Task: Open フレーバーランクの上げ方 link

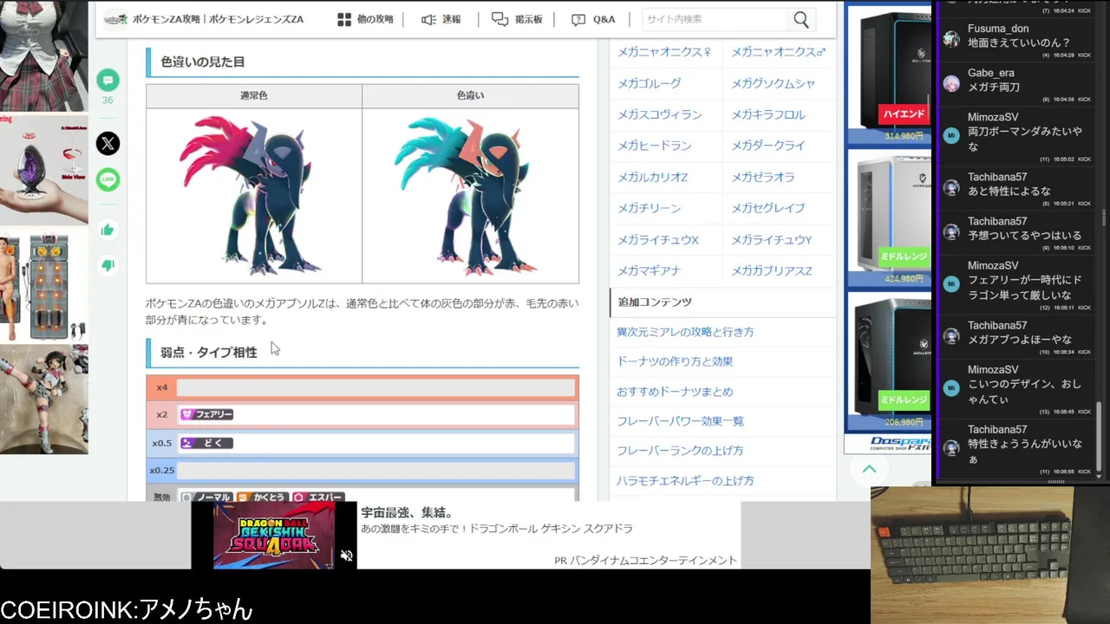Action: point(680,451)
